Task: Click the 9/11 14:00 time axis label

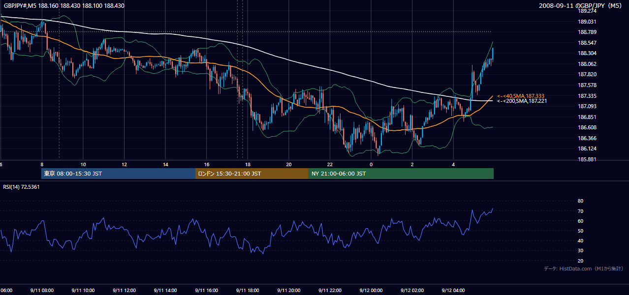Action: pyautogui.click(x=165, y=290)
